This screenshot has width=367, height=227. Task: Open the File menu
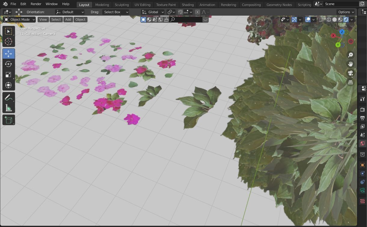(x=13, y=4)
